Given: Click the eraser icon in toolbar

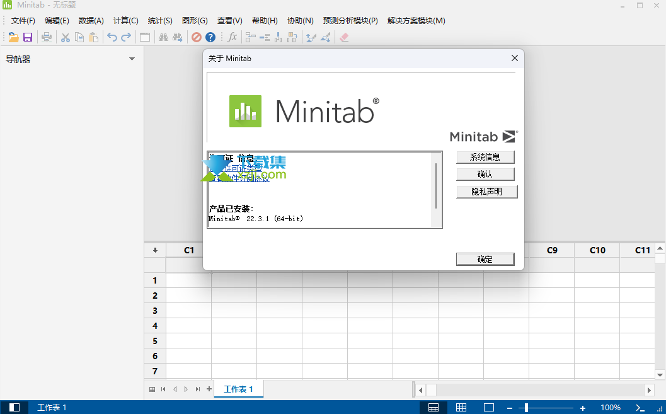Looking at the screenshot, I should pos(344,37).
